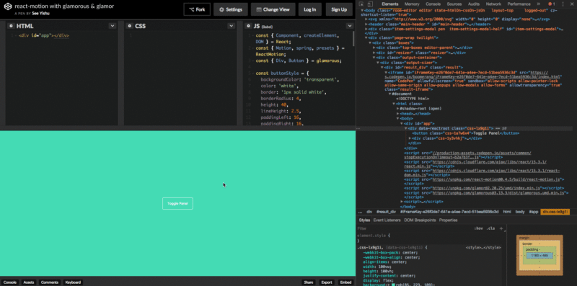Toggle the :hov element state panel
Viewport: 577px width, 286px height.
tap(479, 228)
